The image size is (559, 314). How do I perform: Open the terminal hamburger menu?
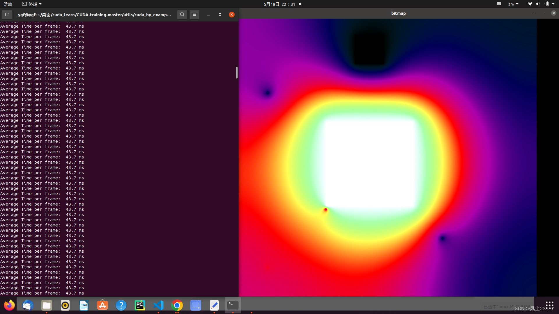(194, 15)
